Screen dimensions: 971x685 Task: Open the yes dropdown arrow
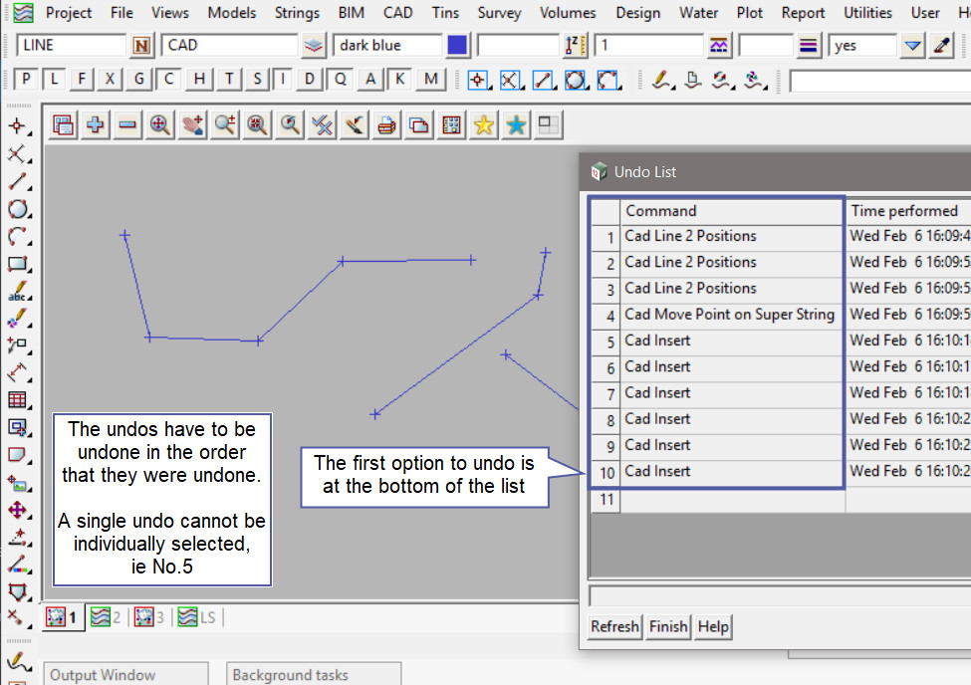[912, 46]
